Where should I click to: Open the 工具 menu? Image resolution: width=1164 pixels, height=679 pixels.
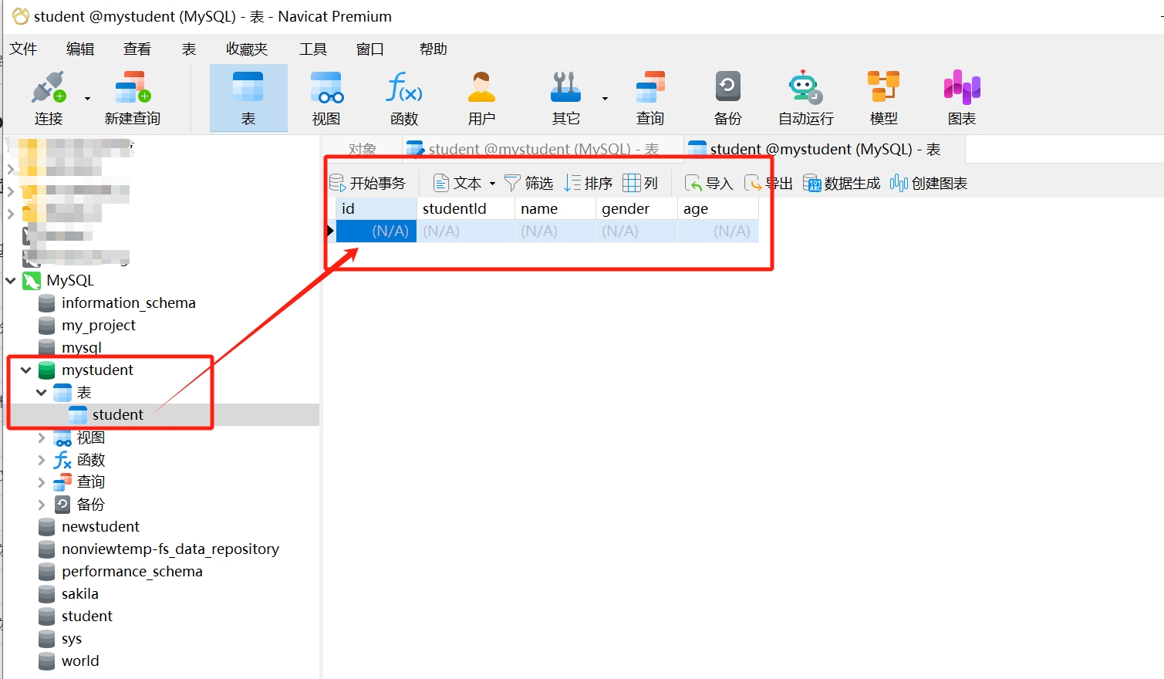pyautogui.click(x=312, y=49)
